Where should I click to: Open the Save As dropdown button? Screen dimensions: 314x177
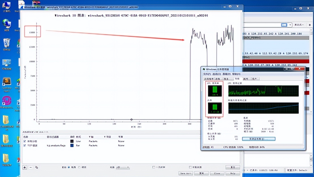click(x=186, y=173)
